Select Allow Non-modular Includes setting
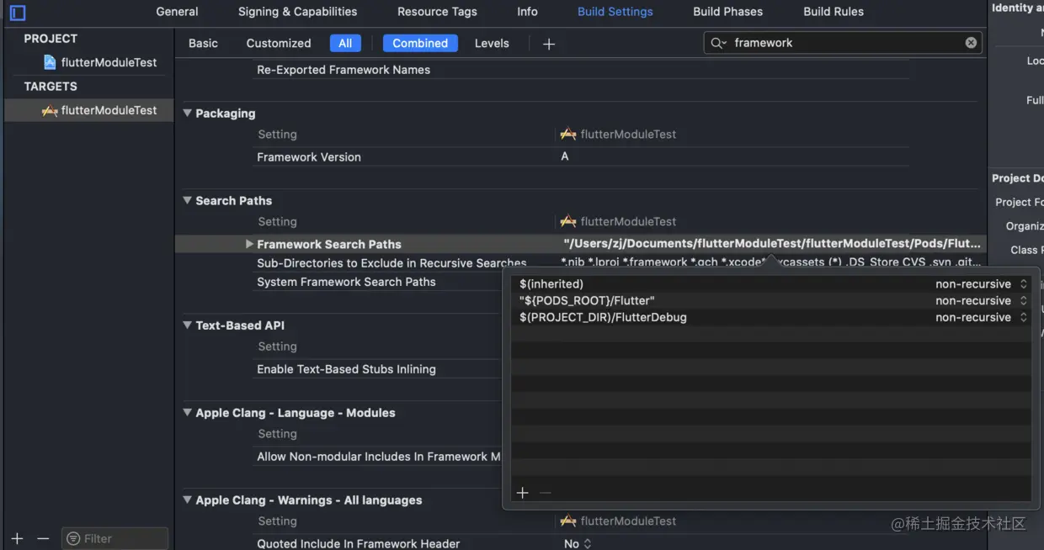Image resolution: width=1044 pixels, height=550 pixels. [379, 457]
